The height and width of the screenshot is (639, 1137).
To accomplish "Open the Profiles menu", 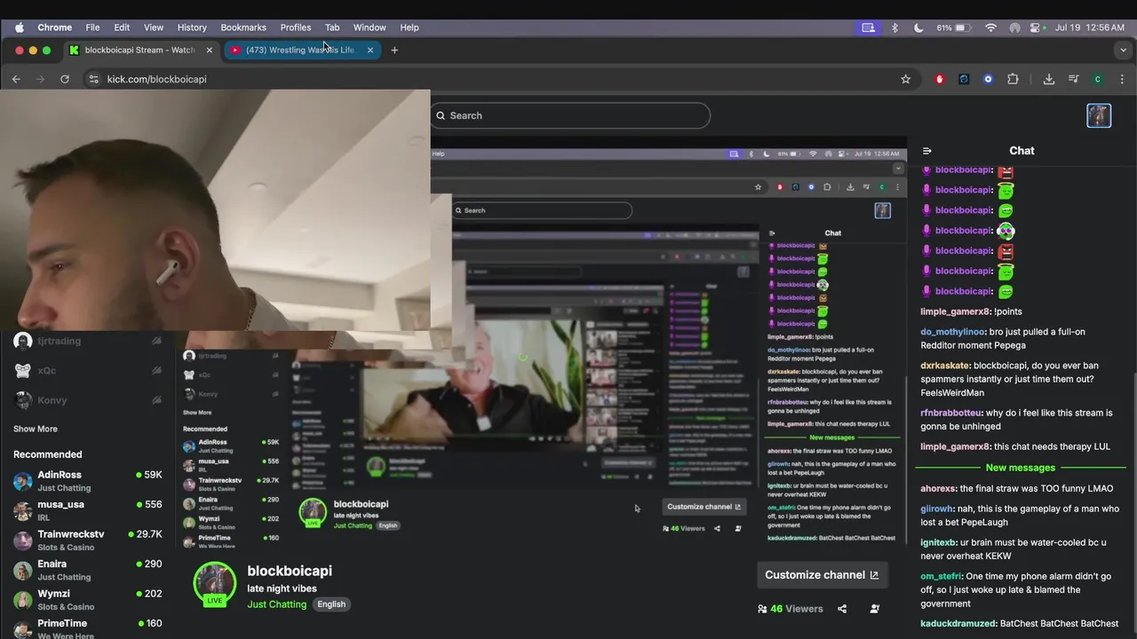I will (x=296, y=28).
